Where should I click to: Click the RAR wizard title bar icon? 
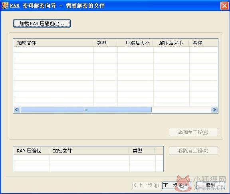click(5, 6)
